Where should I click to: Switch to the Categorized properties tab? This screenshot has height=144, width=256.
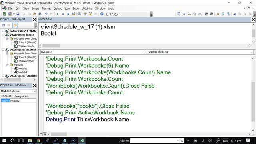pyautogui.click(x=21, y=96)
